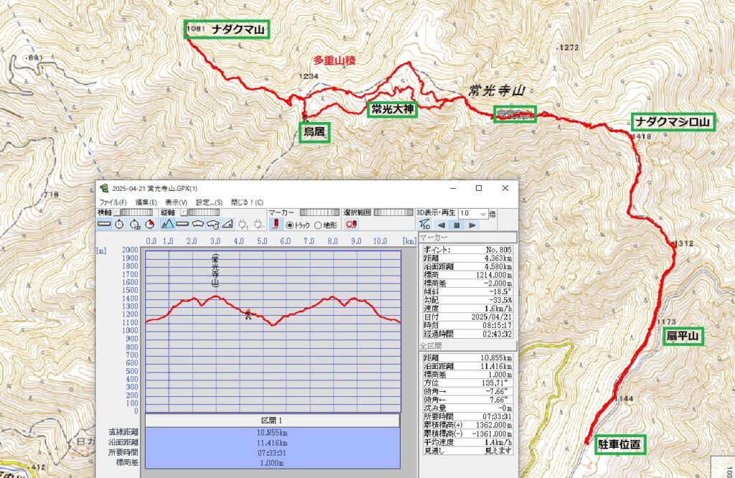The width and height of the screenshot is (735, 478).
Task: Click the 経過時間 value 02:43:32
Action: click(x=499, y=334)
